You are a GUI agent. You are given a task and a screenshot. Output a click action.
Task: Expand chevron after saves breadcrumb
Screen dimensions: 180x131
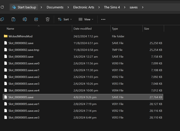pos(142,7)
